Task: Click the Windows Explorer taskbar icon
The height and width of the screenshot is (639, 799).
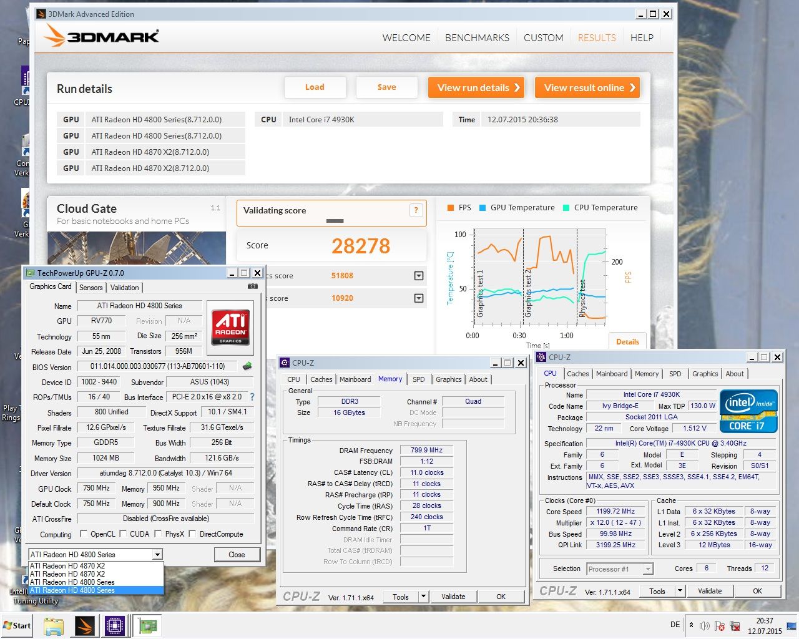Action: [54, 625]
